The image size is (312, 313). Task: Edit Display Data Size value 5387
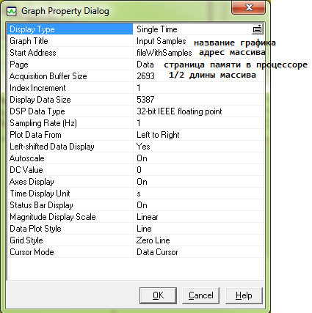[145, 100]
